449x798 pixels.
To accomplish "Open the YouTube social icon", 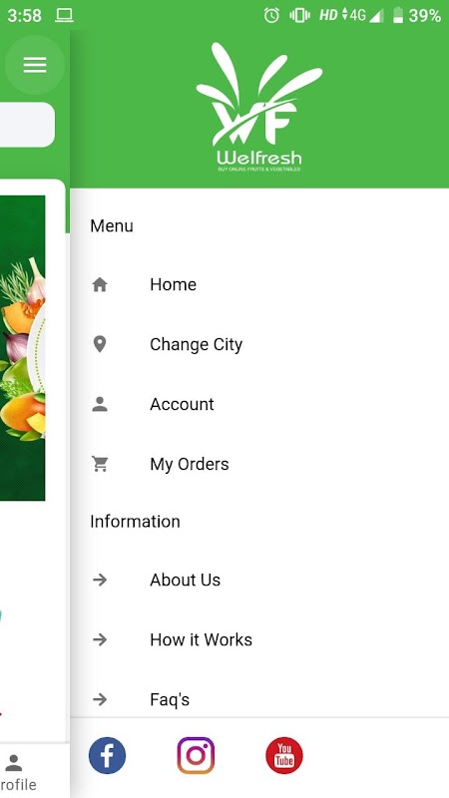I will (284, 755).
